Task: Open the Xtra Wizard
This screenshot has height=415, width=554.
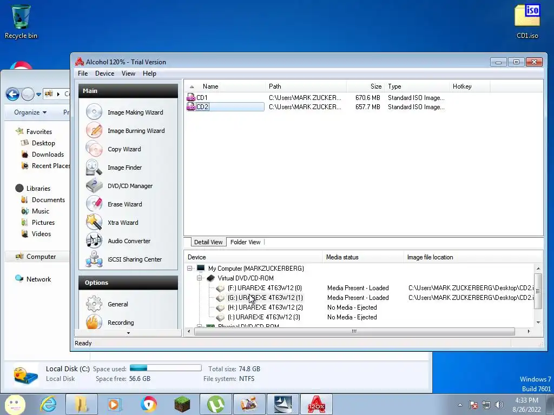Action: tap(113, 222)
